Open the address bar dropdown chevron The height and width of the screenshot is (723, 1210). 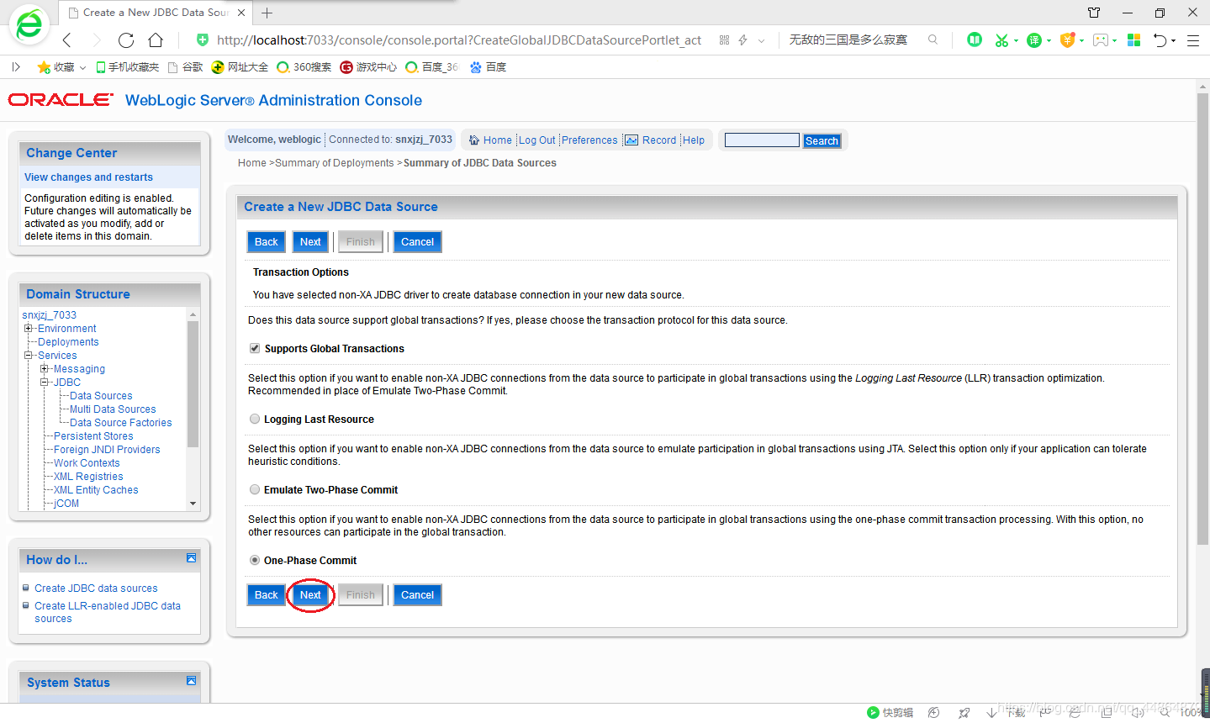pos(762,40)
